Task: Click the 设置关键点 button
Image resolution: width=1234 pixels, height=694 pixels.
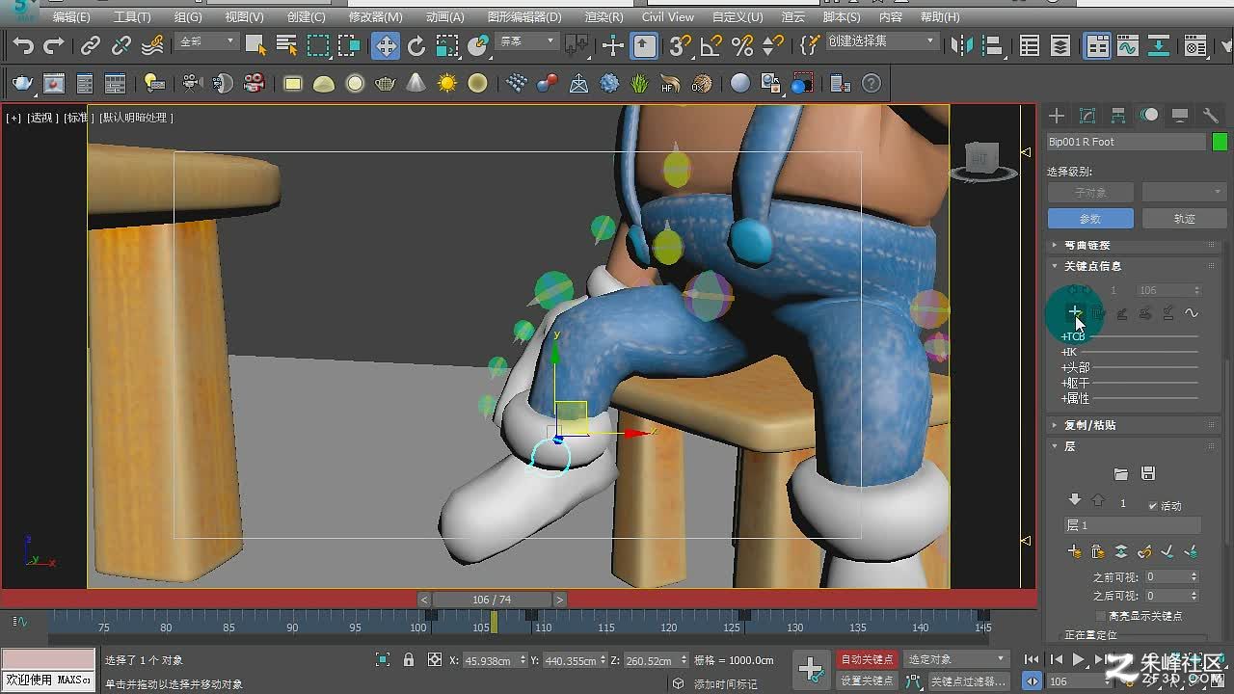Action: 867,681
